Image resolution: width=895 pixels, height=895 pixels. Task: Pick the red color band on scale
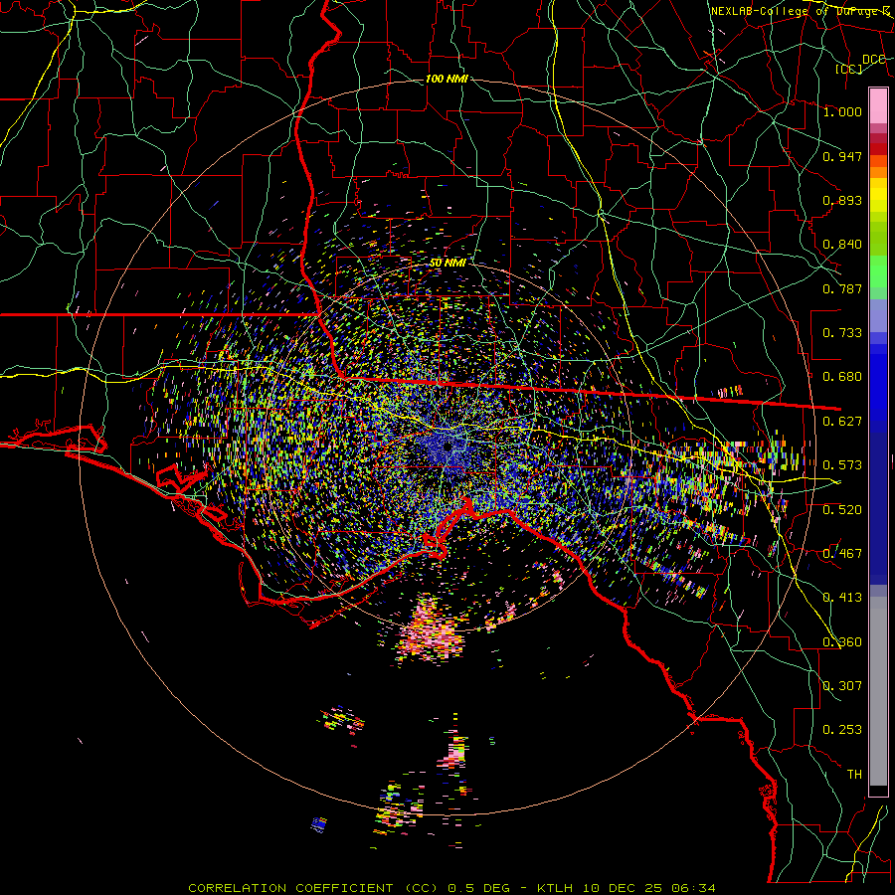click(x=878, y=148)
